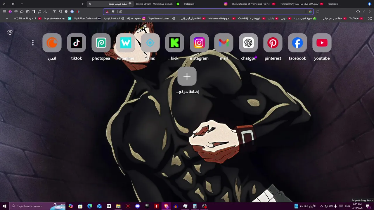Open the facebook shortcut tile
Screen dimensions: 374x210
point(297,43)
